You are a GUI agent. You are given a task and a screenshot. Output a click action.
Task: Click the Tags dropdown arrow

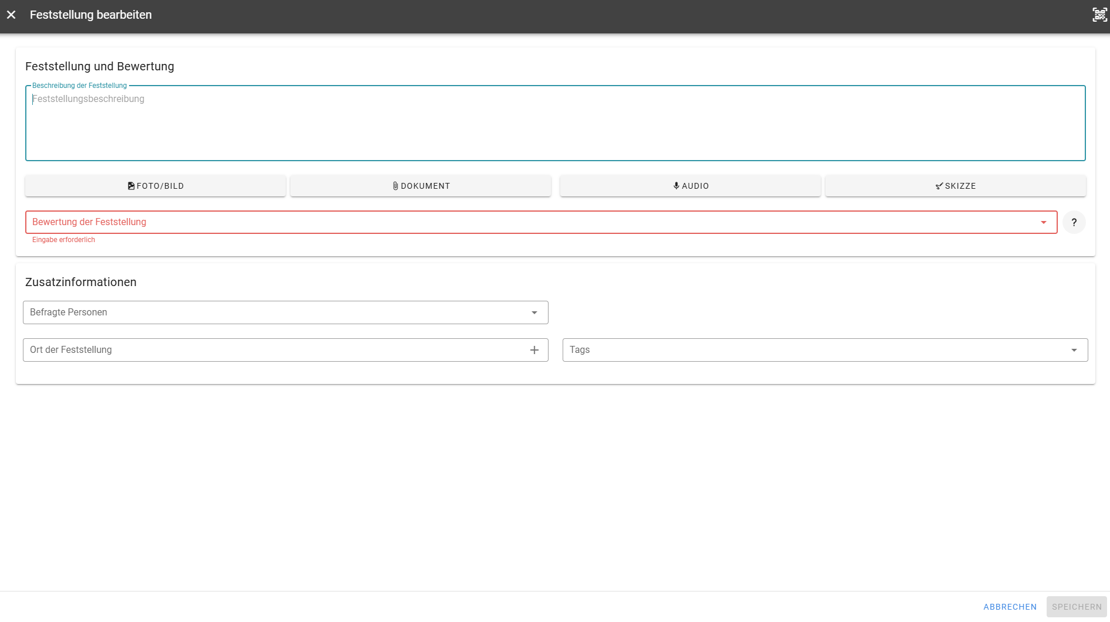1074,350
